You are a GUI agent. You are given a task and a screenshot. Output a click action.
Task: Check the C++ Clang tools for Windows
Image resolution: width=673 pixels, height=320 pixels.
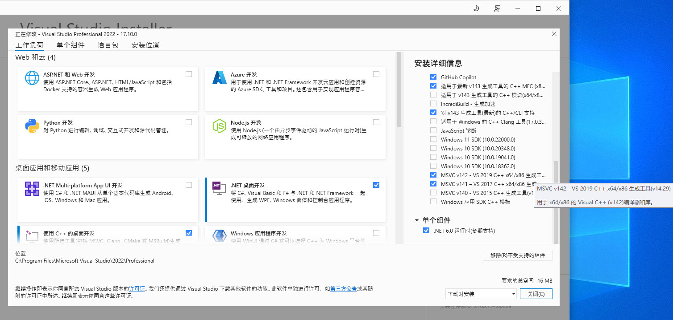pyautogui.click(x=433, y=122)
